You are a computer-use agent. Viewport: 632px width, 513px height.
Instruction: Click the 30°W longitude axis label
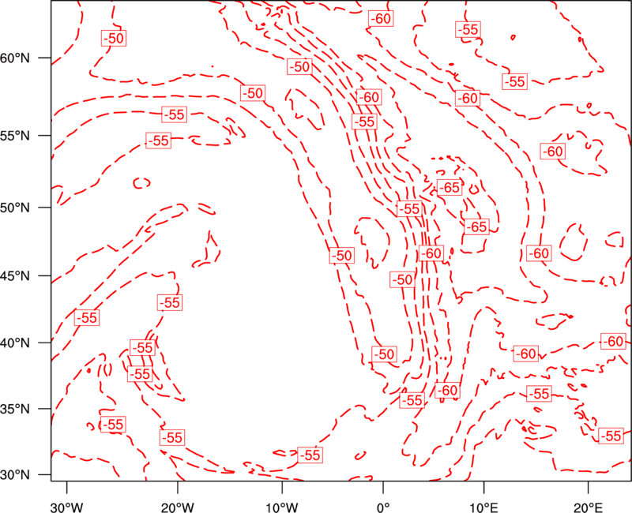point(66,507)
